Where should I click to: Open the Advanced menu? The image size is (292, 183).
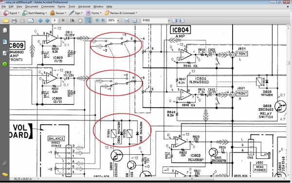point(84,6)
